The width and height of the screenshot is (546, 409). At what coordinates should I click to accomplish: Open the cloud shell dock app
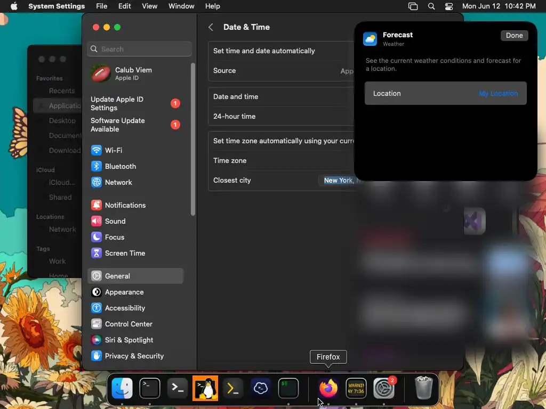pyautogui.click(x=260, y=388)
